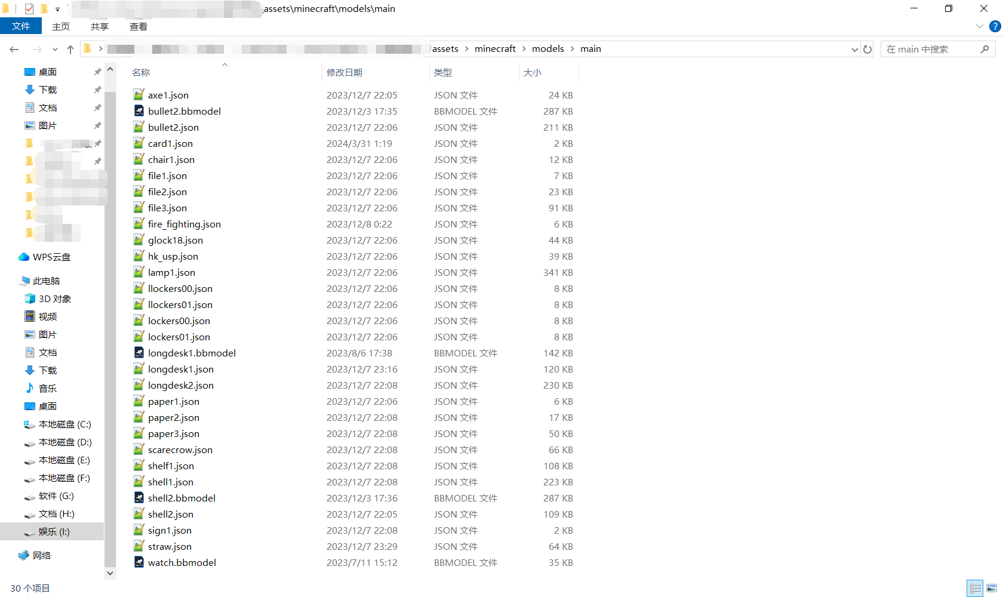Expand the ribbon with the chevron

point(980,26)
